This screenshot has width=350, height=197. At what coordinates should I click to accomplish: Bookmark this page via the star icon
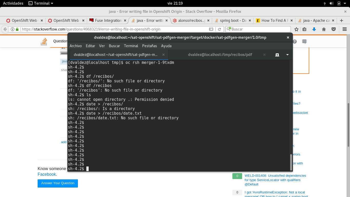(x=296, y=29)
